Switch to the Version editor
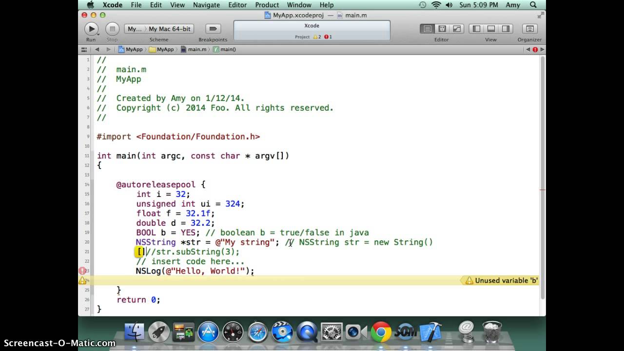 coord(457,29)
